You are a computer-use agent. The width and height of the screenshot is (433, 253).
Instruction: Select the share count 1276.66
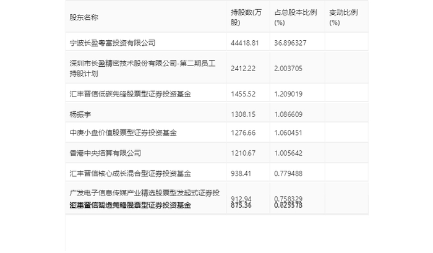click(x=243, y=133)
